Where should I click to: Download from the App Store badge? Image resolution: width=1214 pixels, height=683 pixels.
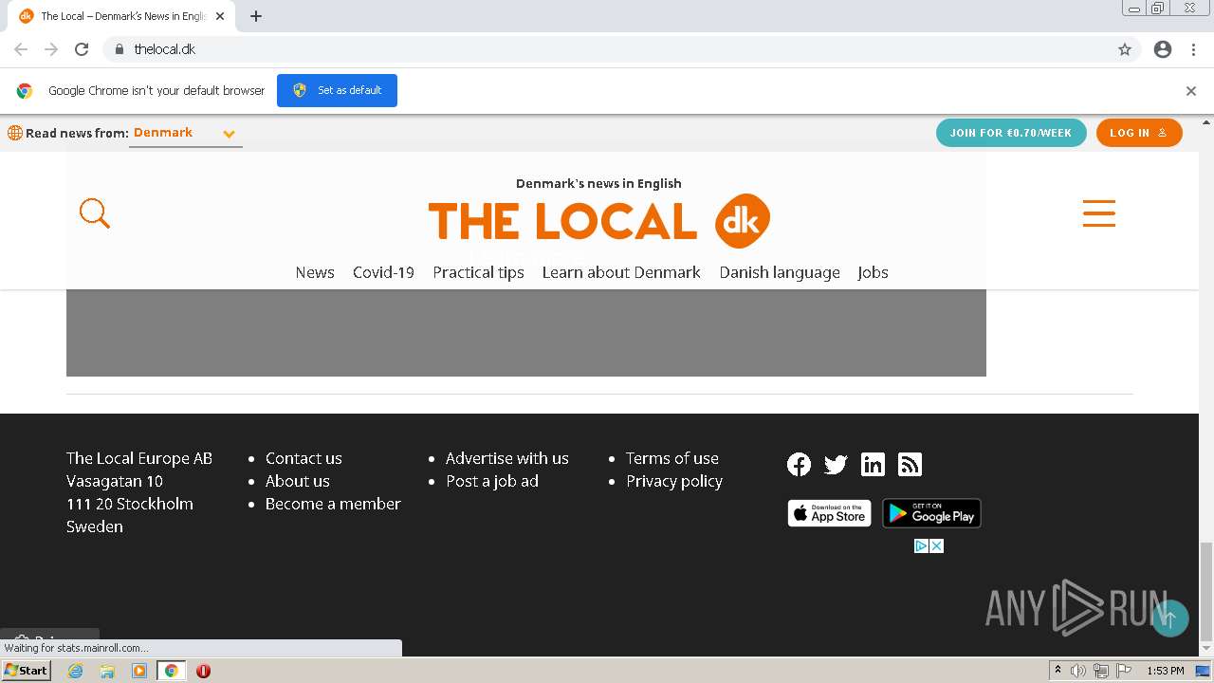829,513
